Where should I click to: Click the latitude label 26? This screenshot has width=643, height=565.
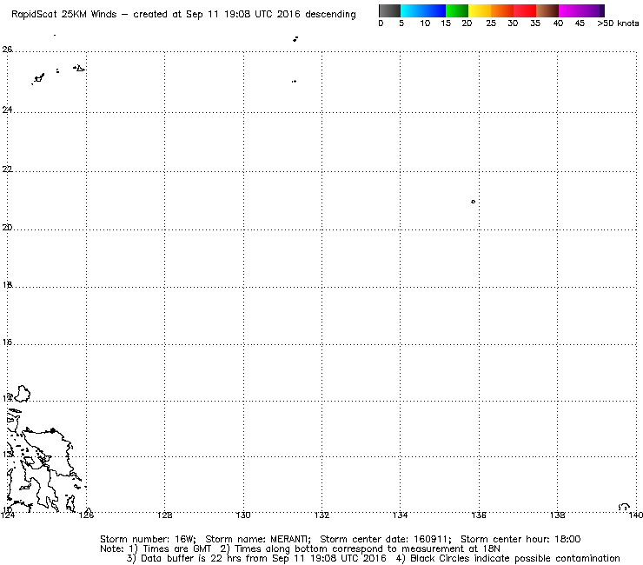point(7,50)
